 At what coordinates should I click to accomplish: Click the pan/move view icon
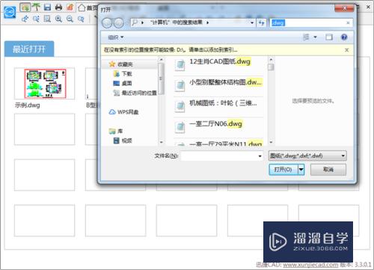point(25,19)
